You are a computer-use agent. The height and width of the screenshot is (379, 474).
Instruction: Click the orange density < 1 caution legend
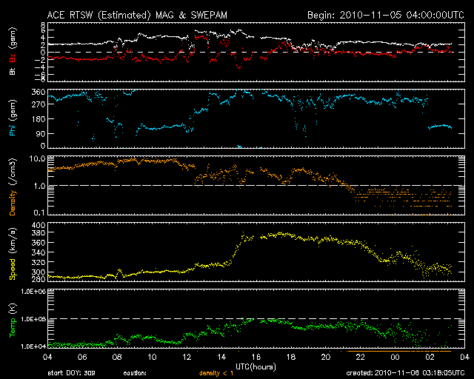(x=216, y=373)
